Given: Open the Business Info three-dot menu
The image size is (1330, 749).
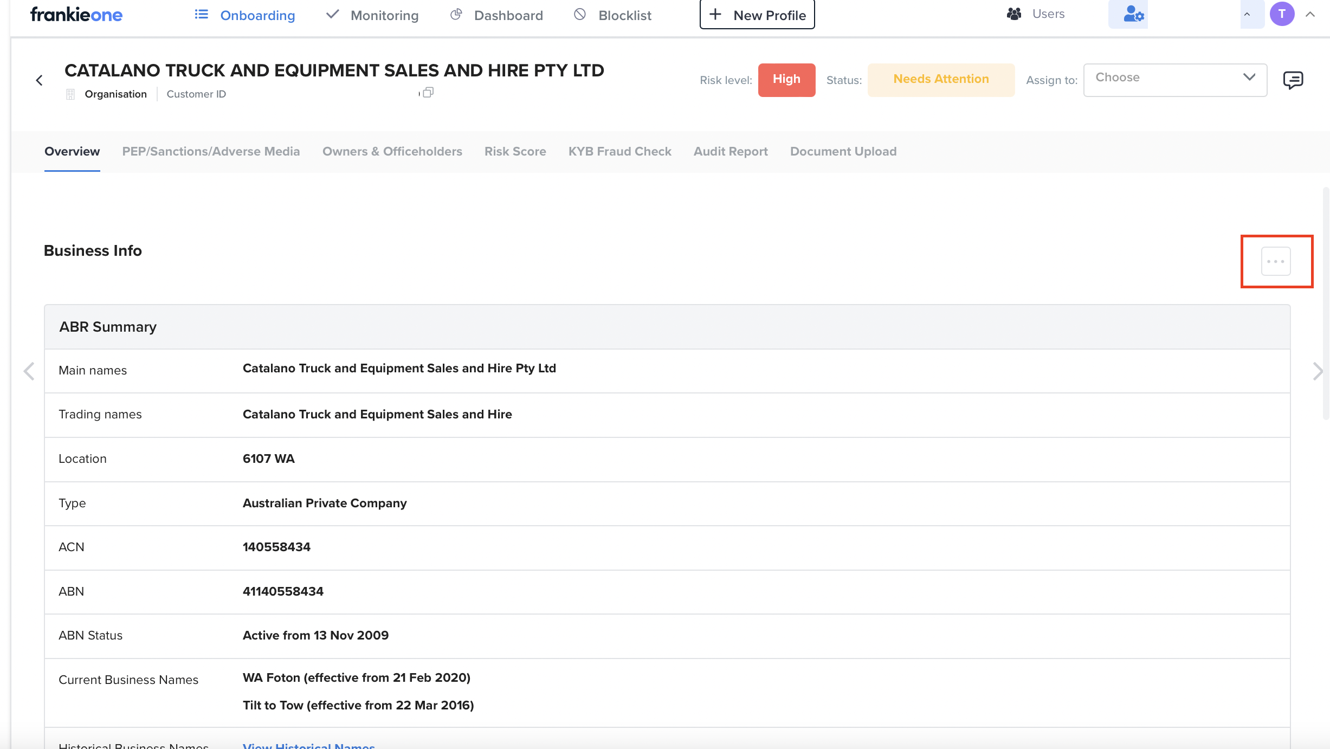Looking at the screenshot, I should 1276,261.
